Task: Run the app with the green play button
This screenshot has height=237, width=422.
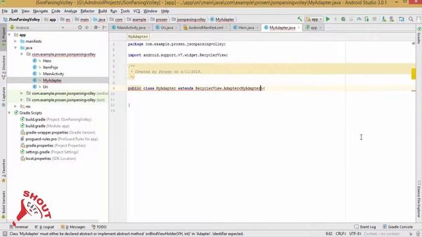Action: click(x=328, y=19)
